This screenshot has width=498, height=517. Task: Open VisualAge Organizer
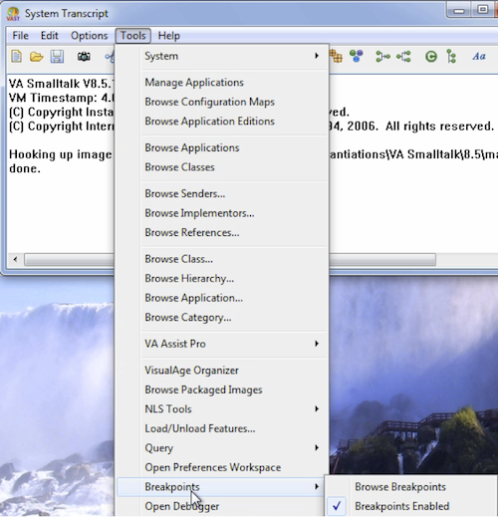click(x=221, y=370)
